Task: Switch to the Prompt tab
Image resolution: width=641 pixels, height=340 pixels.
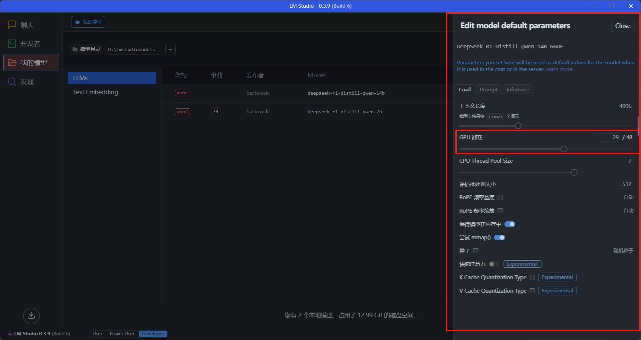Action: click(488, 89)
